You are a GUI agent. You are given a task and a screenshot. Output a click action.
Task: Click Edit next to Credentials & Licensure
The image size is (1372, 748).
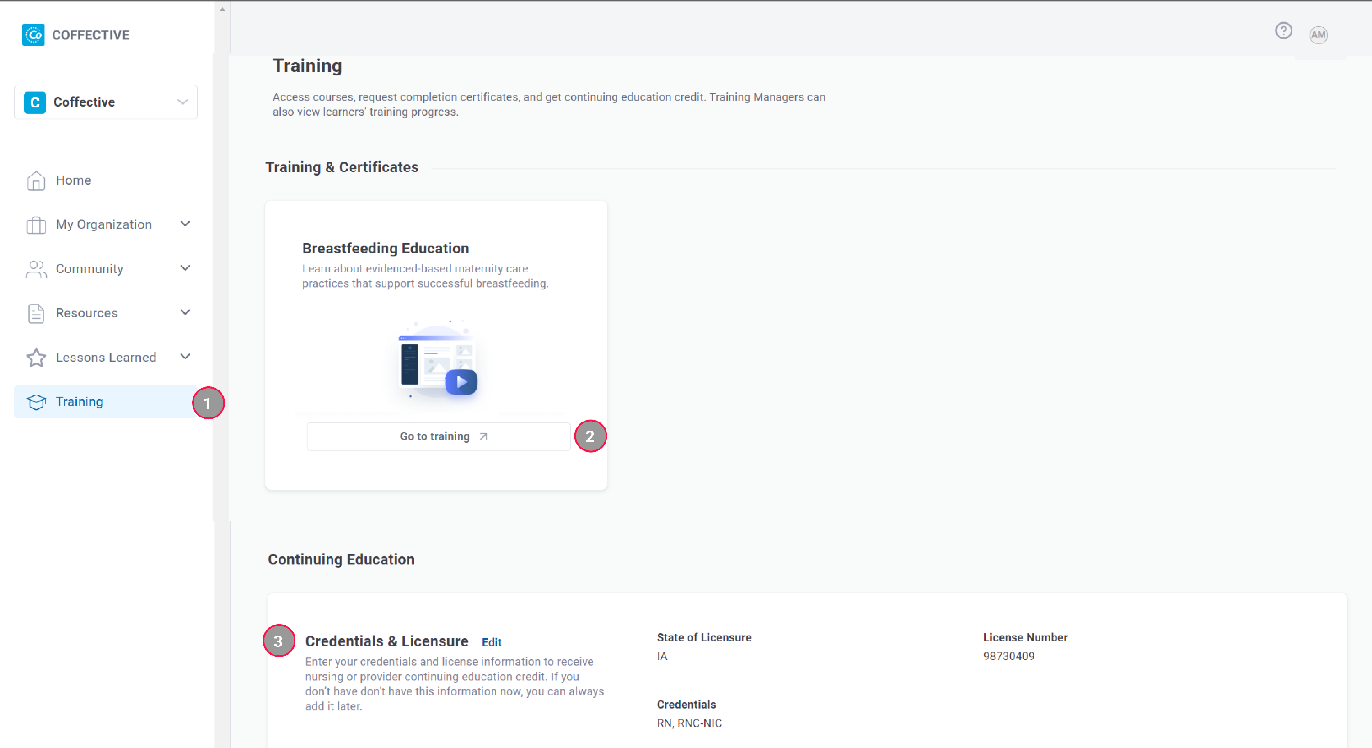pyautogui.click(x=491, y=642)
